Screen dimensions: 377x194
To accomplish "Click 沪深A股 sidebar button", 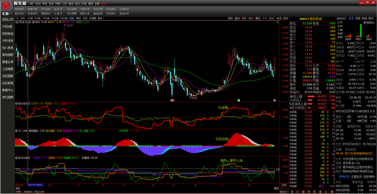I will point(7,27).
